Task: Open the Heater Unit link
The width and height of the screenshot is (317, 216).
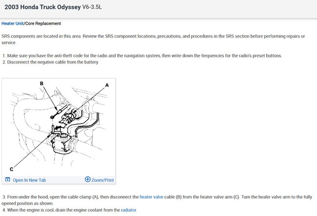Action: point(13,23)
